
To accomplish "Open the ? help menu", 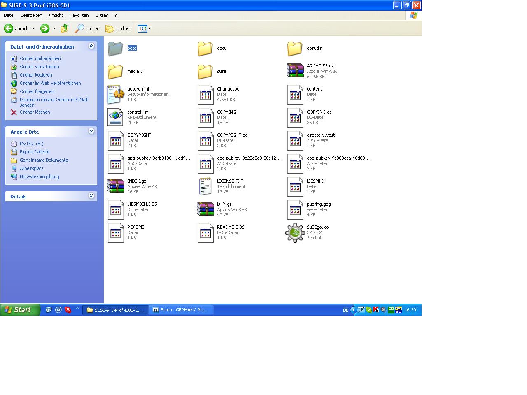I will coord(116,15).
